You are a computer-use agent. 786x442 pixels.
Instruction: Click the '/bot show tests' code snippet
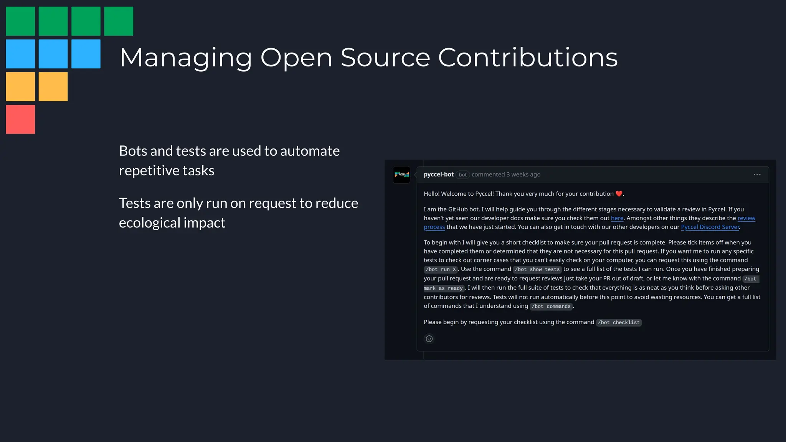[x=537, y=269]
